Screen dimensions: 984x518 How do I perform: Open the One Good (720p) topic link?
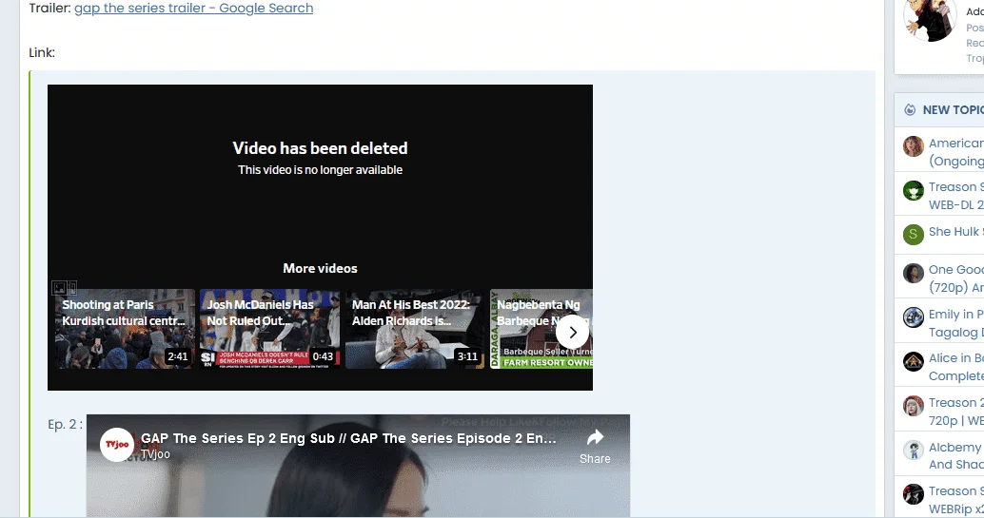click(x=956, y=278)
